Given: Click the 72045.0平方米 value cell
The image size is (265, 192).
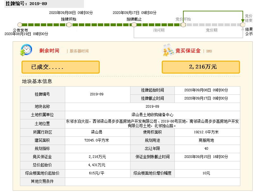Looking at the screenshot, I should pyautogui.click(x=98, y=141).
